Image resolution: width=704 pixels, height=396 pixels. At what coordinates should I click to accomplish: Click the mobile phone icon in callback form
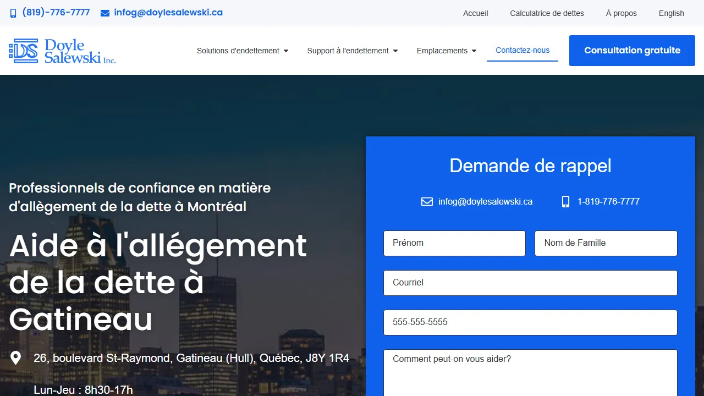565,202
